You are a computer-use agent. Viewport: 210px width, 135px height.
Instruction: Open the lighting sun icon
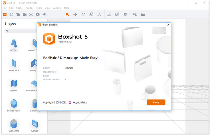(44, 14)
